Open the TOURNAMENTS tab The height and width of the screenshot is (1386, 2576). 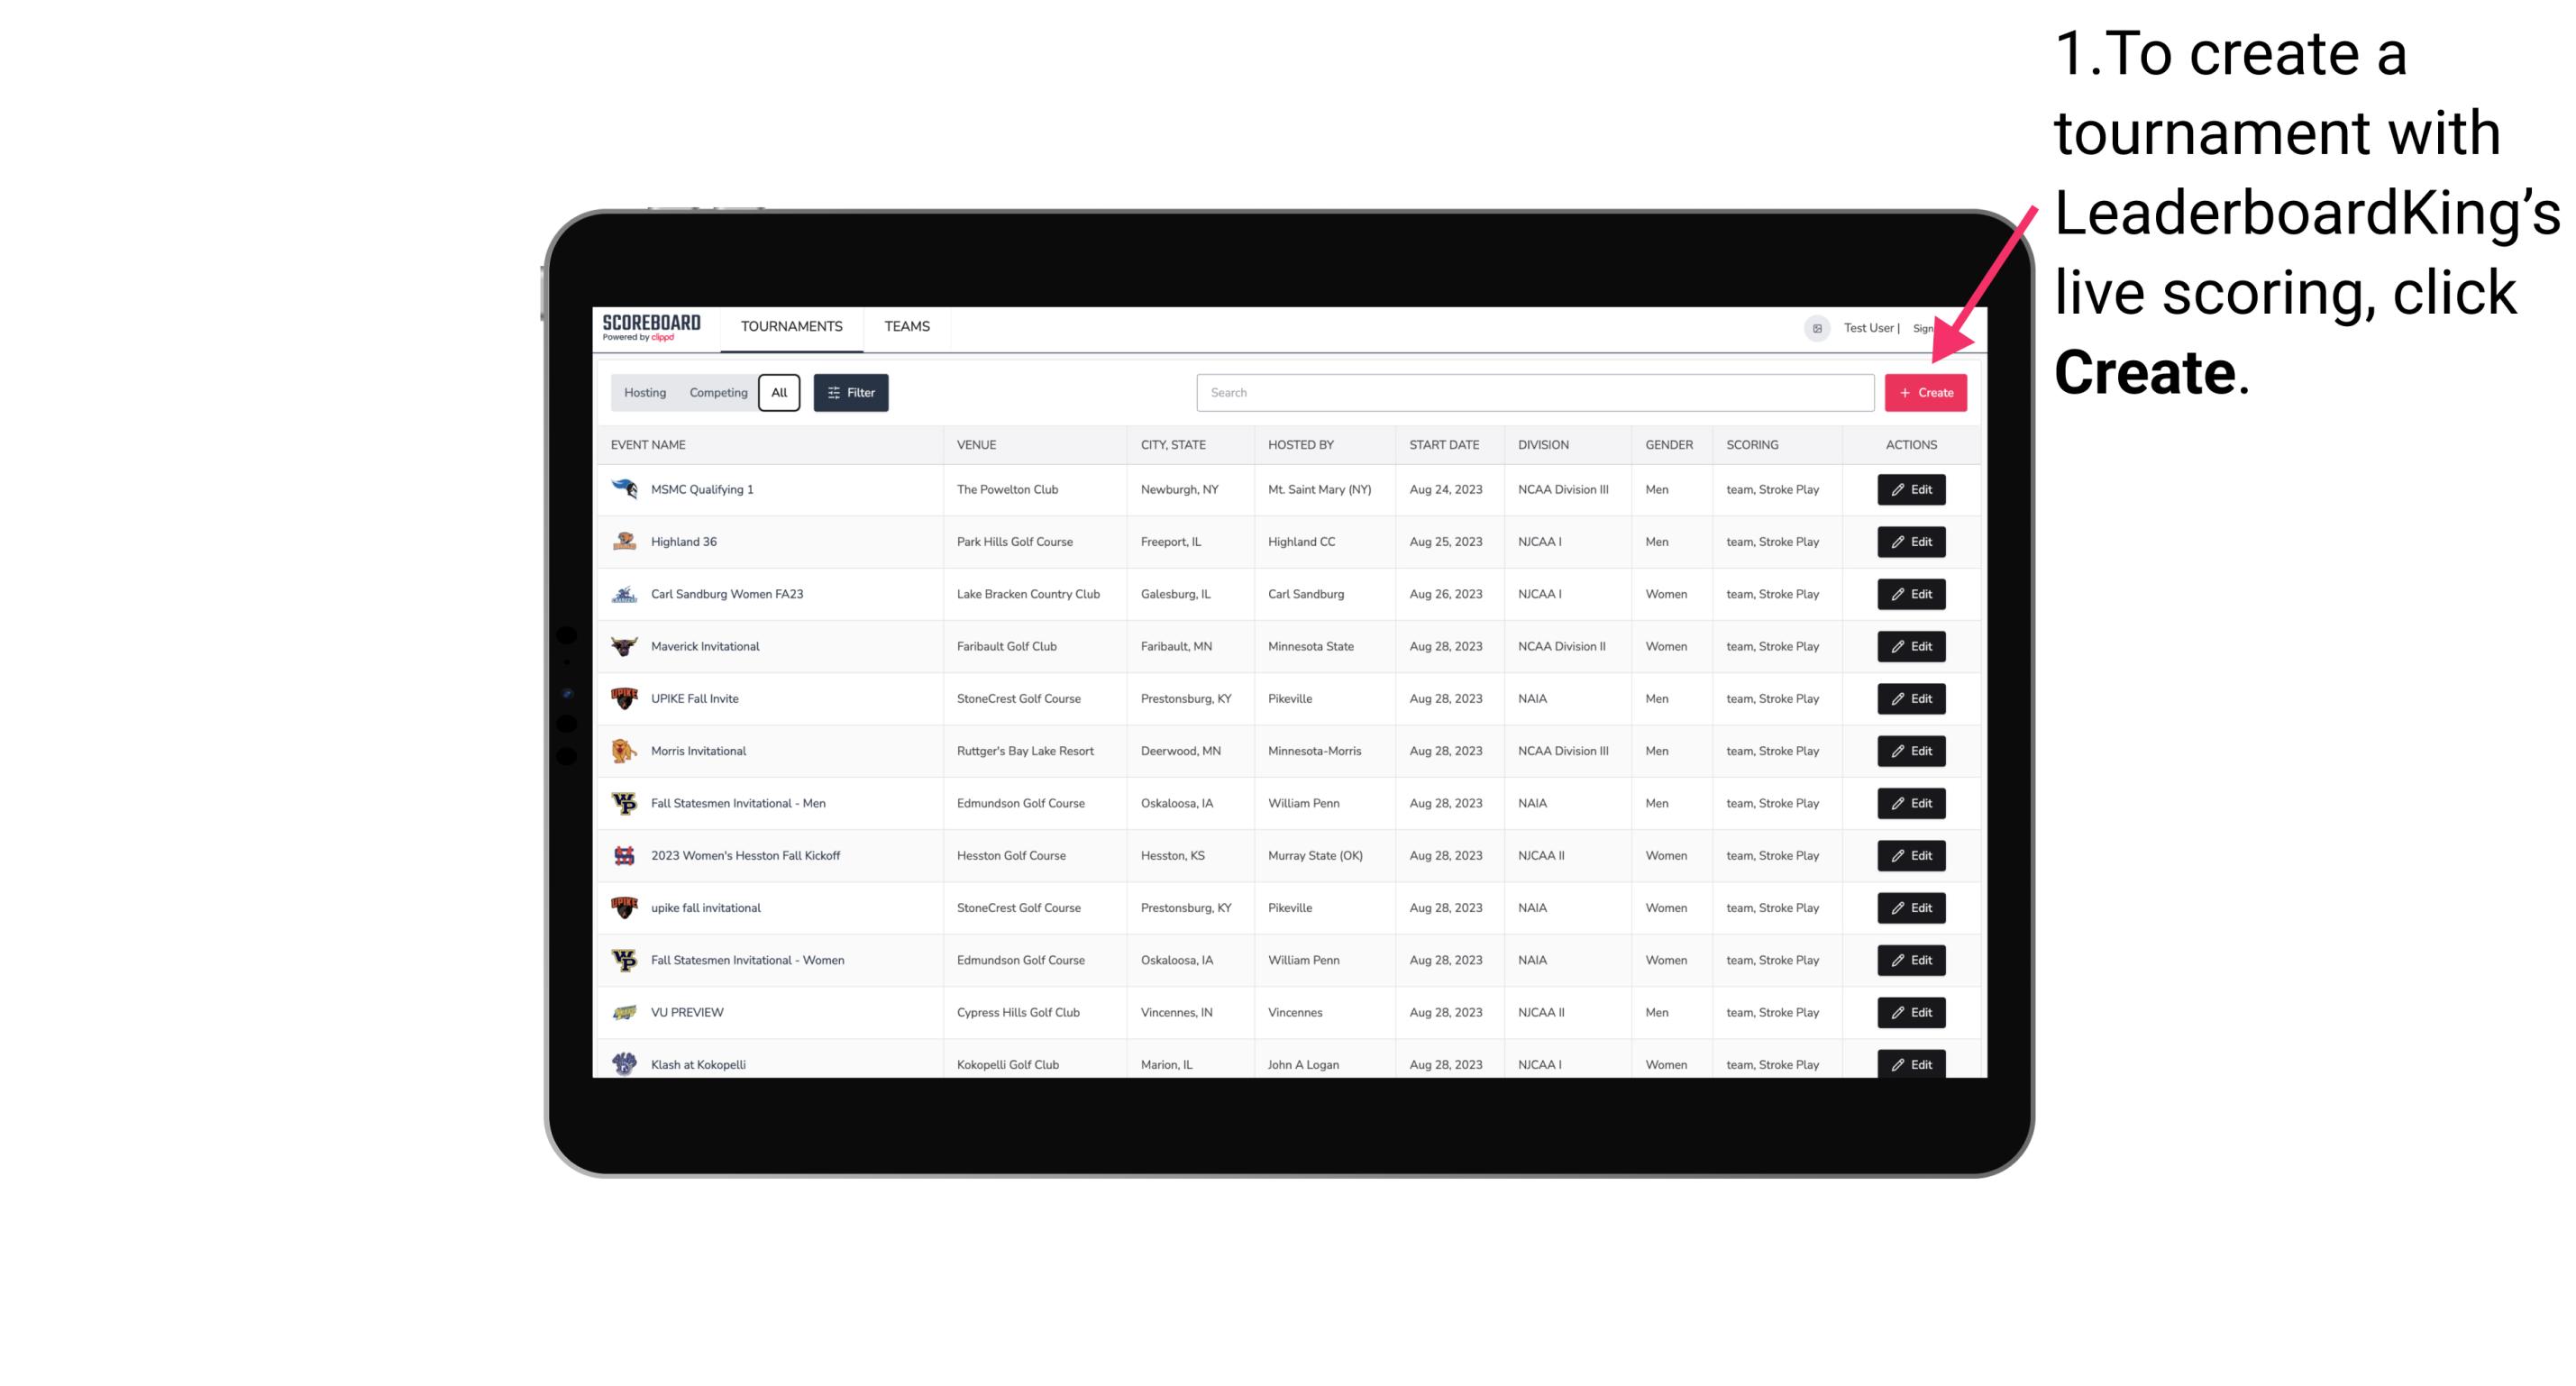pyautogui.click(x=792, y=328)
